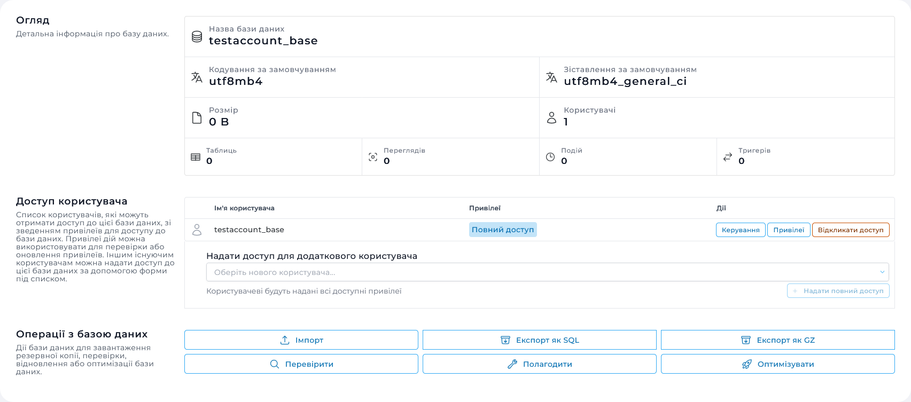The width and height of the screenshot is (911, 402).
Task: Click the Керування button
Action: (x=741, y=230)
